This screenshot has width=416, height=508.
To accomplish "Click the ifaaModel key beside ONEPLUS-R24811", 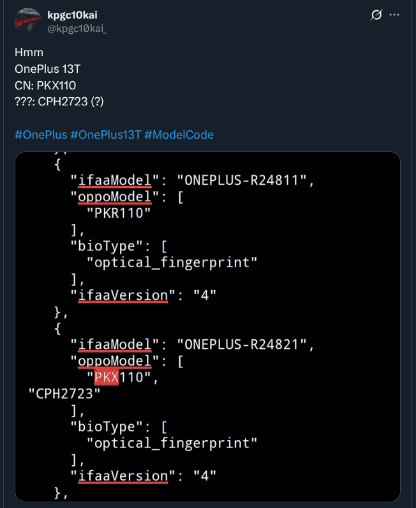I will (x=114, y=180).
